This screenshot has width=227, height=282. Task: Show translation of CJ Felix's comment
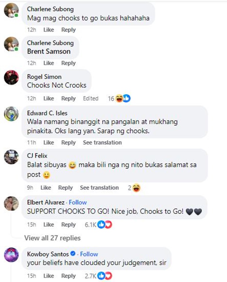click(x=99, y=187)
